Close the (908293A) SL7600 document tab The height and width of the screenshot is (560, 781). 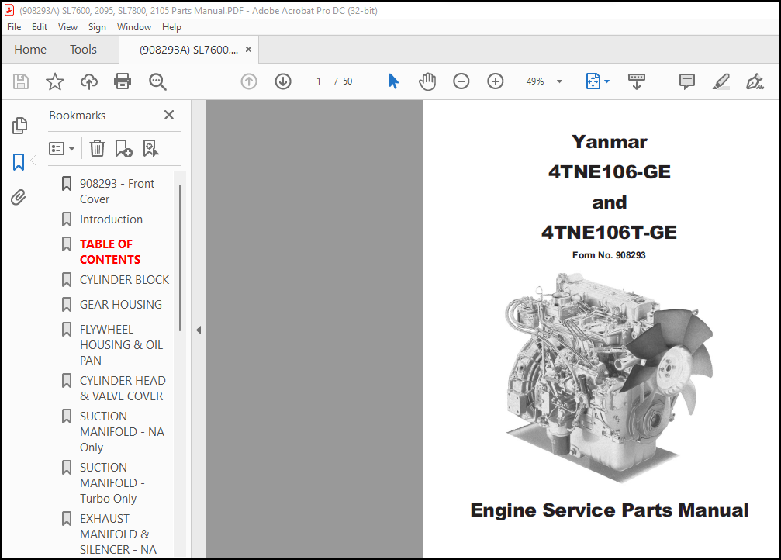point(248,50)
